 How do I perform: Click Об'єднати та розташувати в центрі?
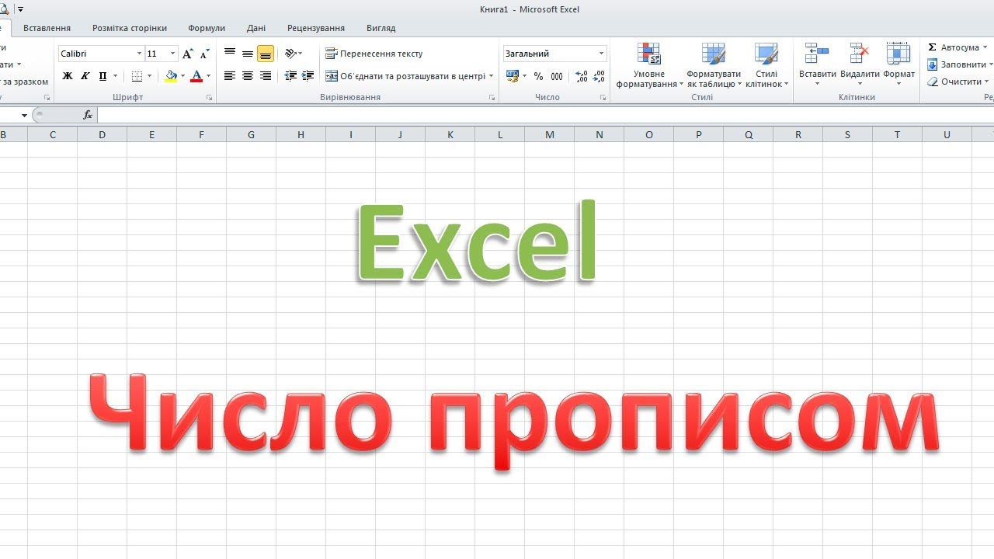click(x=405, y=76)
